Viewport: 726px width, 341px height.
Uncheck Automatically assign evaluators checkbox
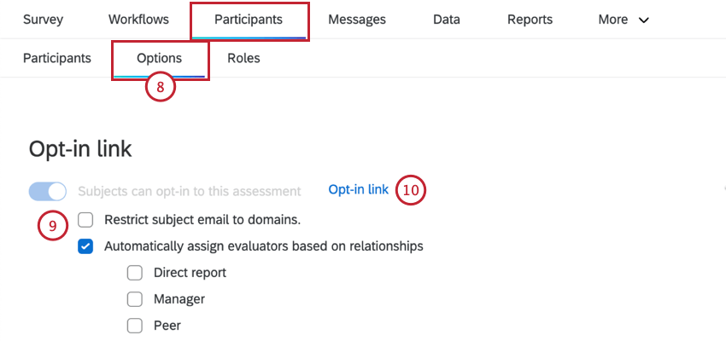(85, 246)
